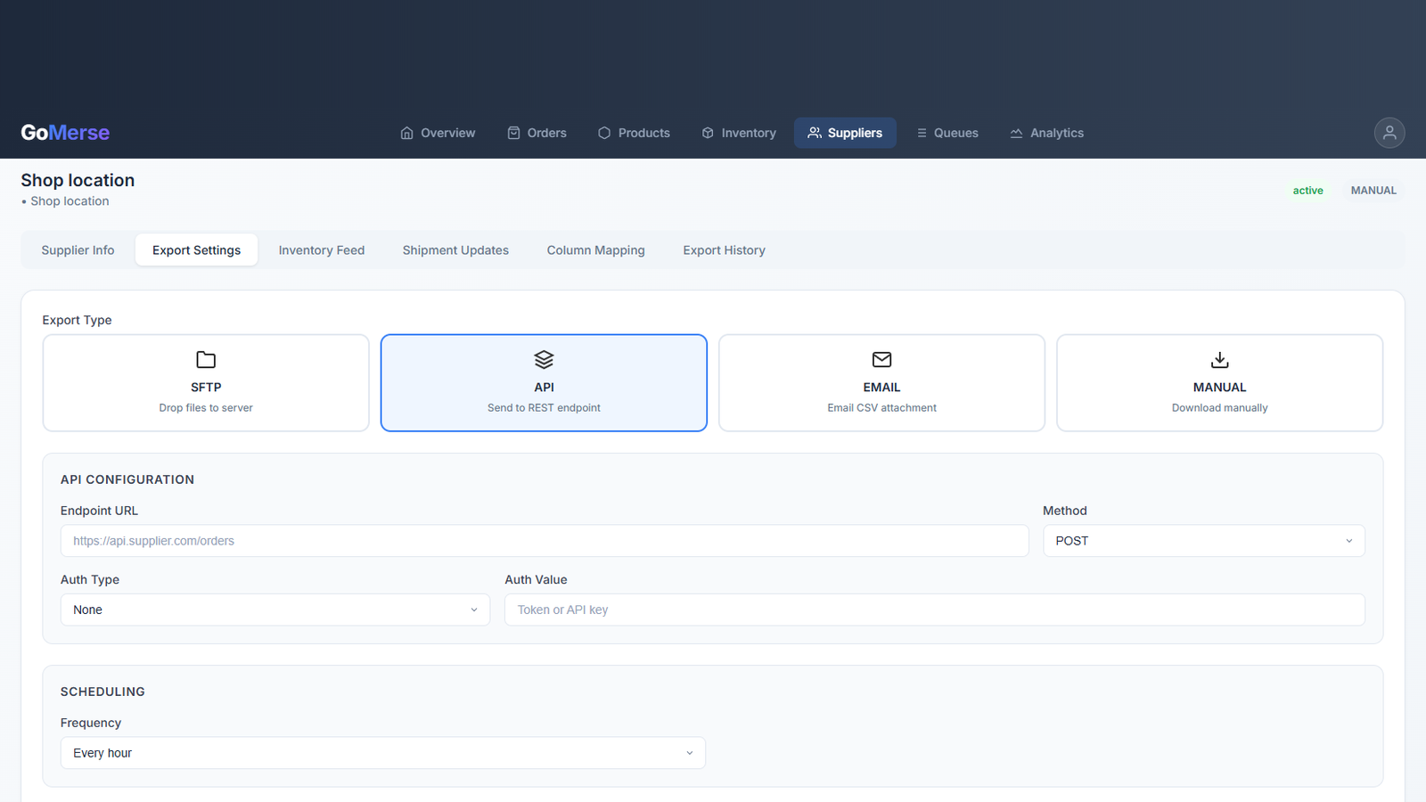The height and width of the screenshot is (802, 1426).
Task: Click the Shop location subtitle text
Action: tap(70, 201)
